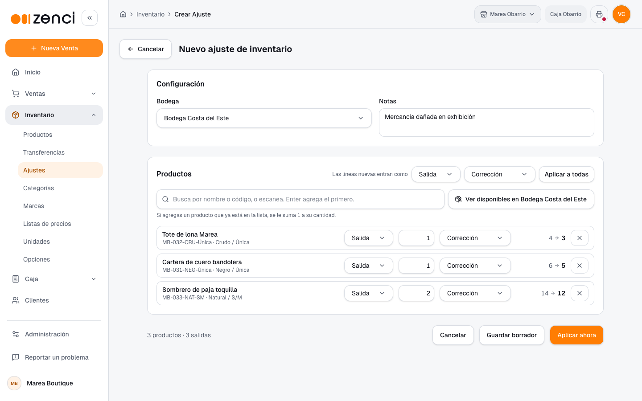This screenshot has height=401, width=642.
Task: Click the Nueva Venta button
Action: coord(54,48)
